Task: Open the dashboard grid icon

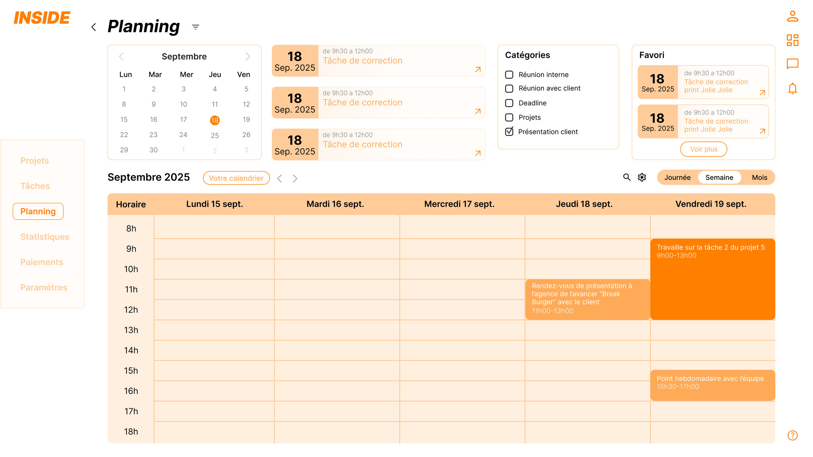Action: click(x=792, y=40)
